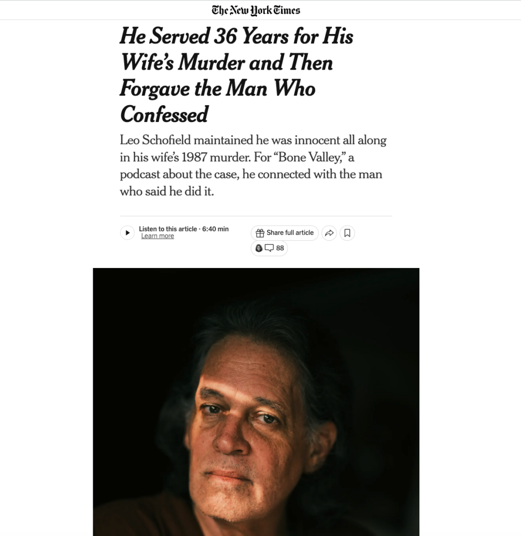Viewport: 521px width, 536px height.
Task: Click the headline "He Served 36 Years"
Action: (236, 36)
